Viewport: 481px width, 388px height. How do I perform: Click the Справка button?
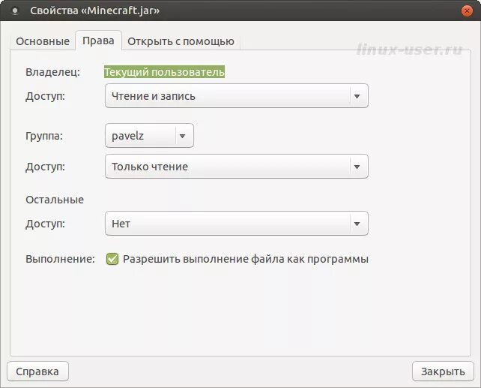pos(37,371)
